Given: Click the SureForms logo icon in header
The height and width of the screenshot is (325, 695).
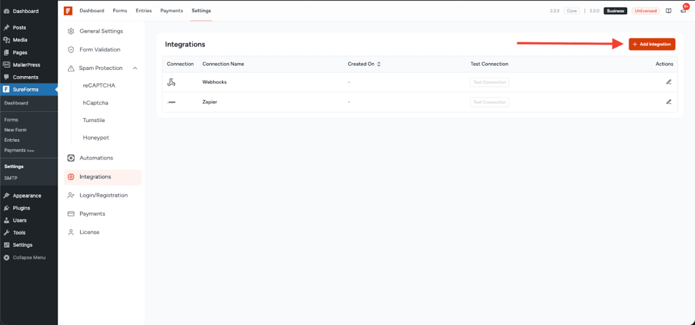Looking at the screenshot, I should pyautogui.click(x=68, y=11).
